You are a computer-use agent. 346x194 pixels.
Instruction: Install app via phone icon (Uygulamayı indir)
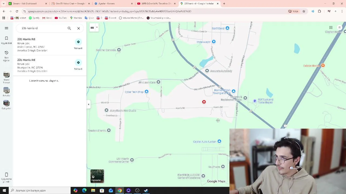6,178
